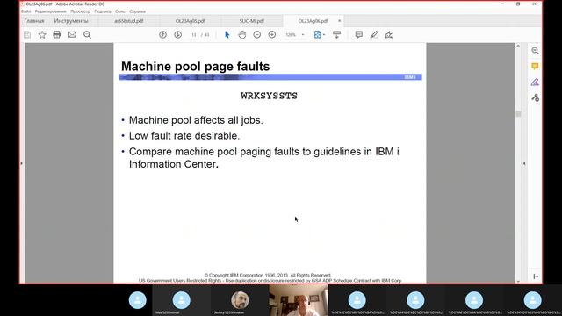The width and height of the screenshot is (562, 316).
Task: Print the document with the printer icon
Action: tap(57, 35)
